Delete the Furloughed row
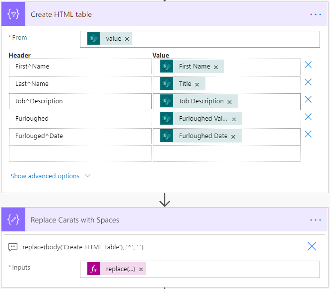 coord(308,117)
